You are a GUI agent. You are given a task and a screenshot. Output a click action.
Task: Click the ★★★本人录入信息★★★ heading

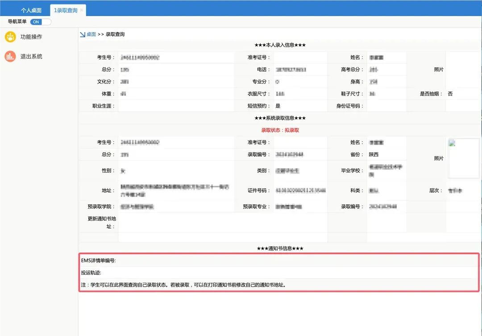click(x=280, y=45)
